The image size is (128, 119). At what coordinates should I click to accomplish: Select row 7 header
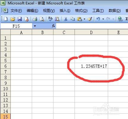[x=5, y=72]
